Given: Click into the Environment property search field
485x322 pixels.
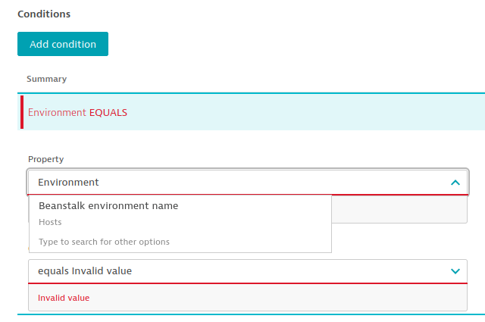Looking at the screenshot, I should (x=227, y=183).
